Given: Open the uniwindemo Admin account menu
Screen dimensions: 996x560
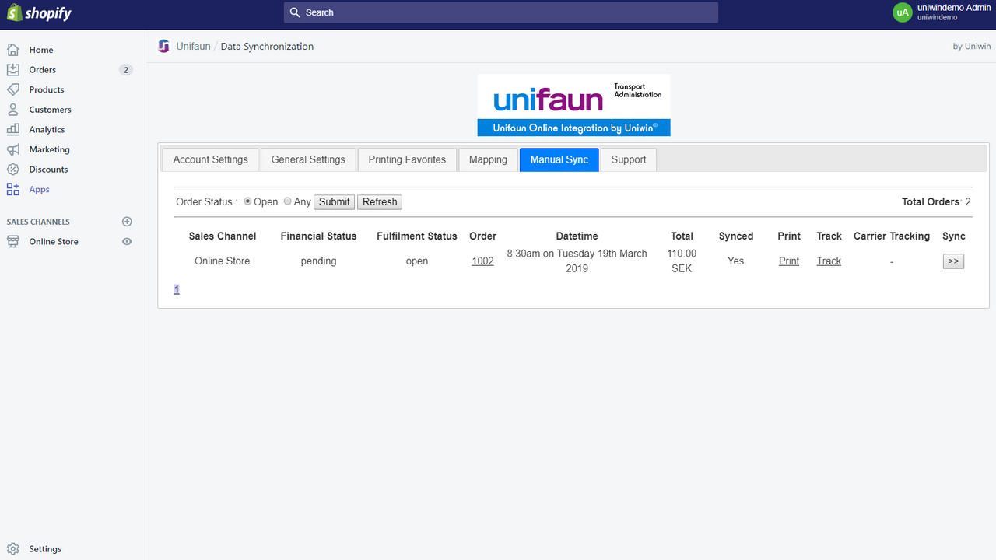Looking at the screenshot, I should pos(942,12).
